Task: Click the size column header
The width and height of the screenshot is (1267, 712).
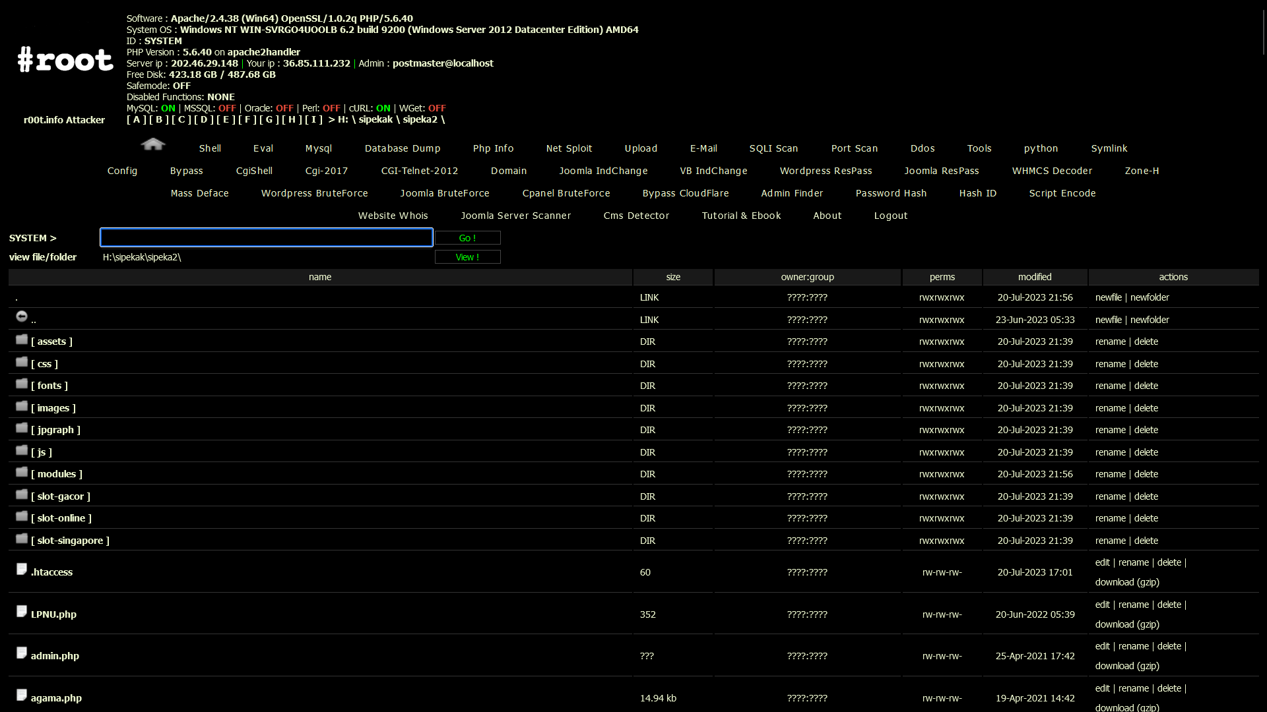Action: coord(673,277)
